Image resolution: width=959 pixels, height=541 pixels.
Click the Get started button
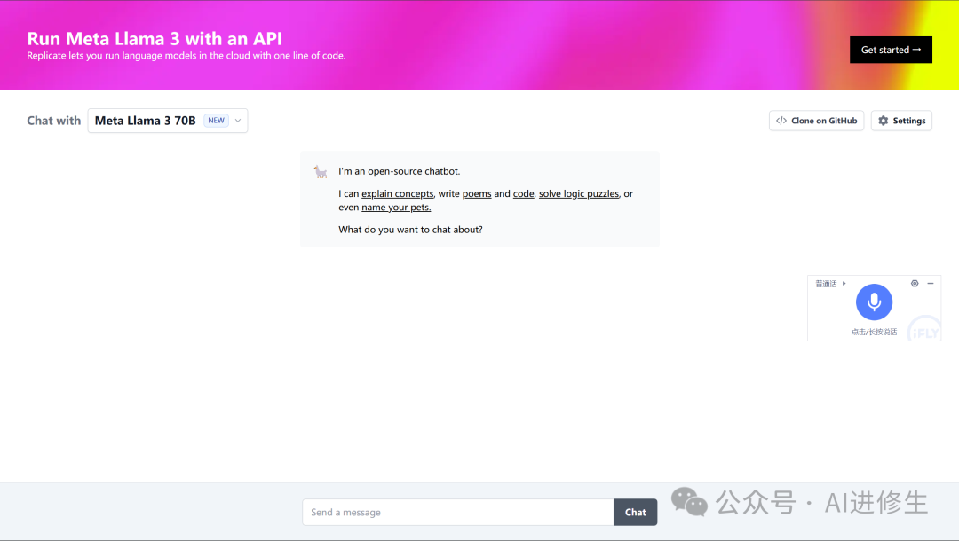[x=891, y=50]
